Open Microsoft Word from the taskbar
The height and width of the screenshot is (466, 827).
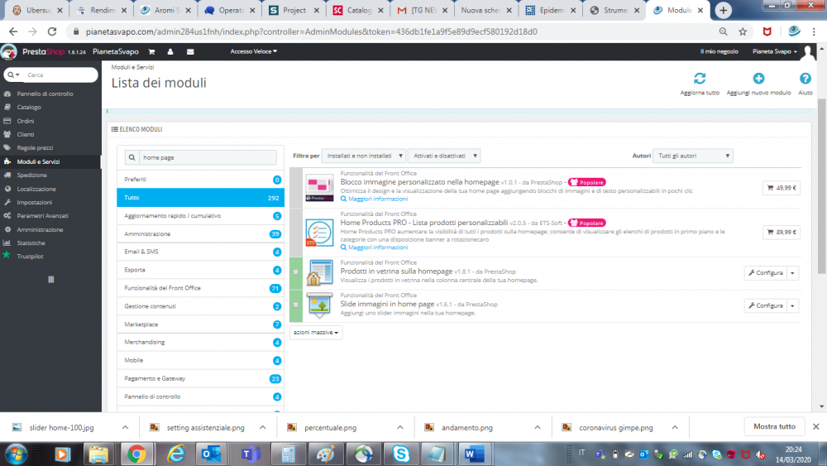pyautogui.click(x=474, y=454)
